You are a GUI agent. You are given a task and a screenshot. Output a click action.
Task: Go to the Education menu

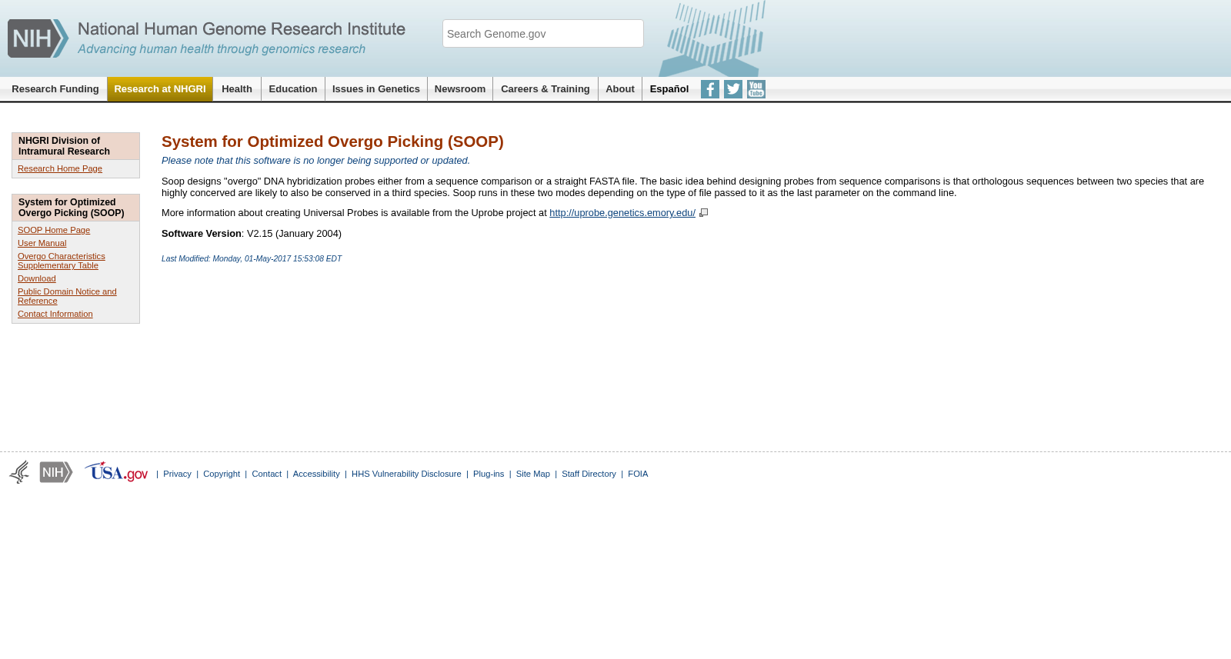pyautogui.click(x=293, y=89)
